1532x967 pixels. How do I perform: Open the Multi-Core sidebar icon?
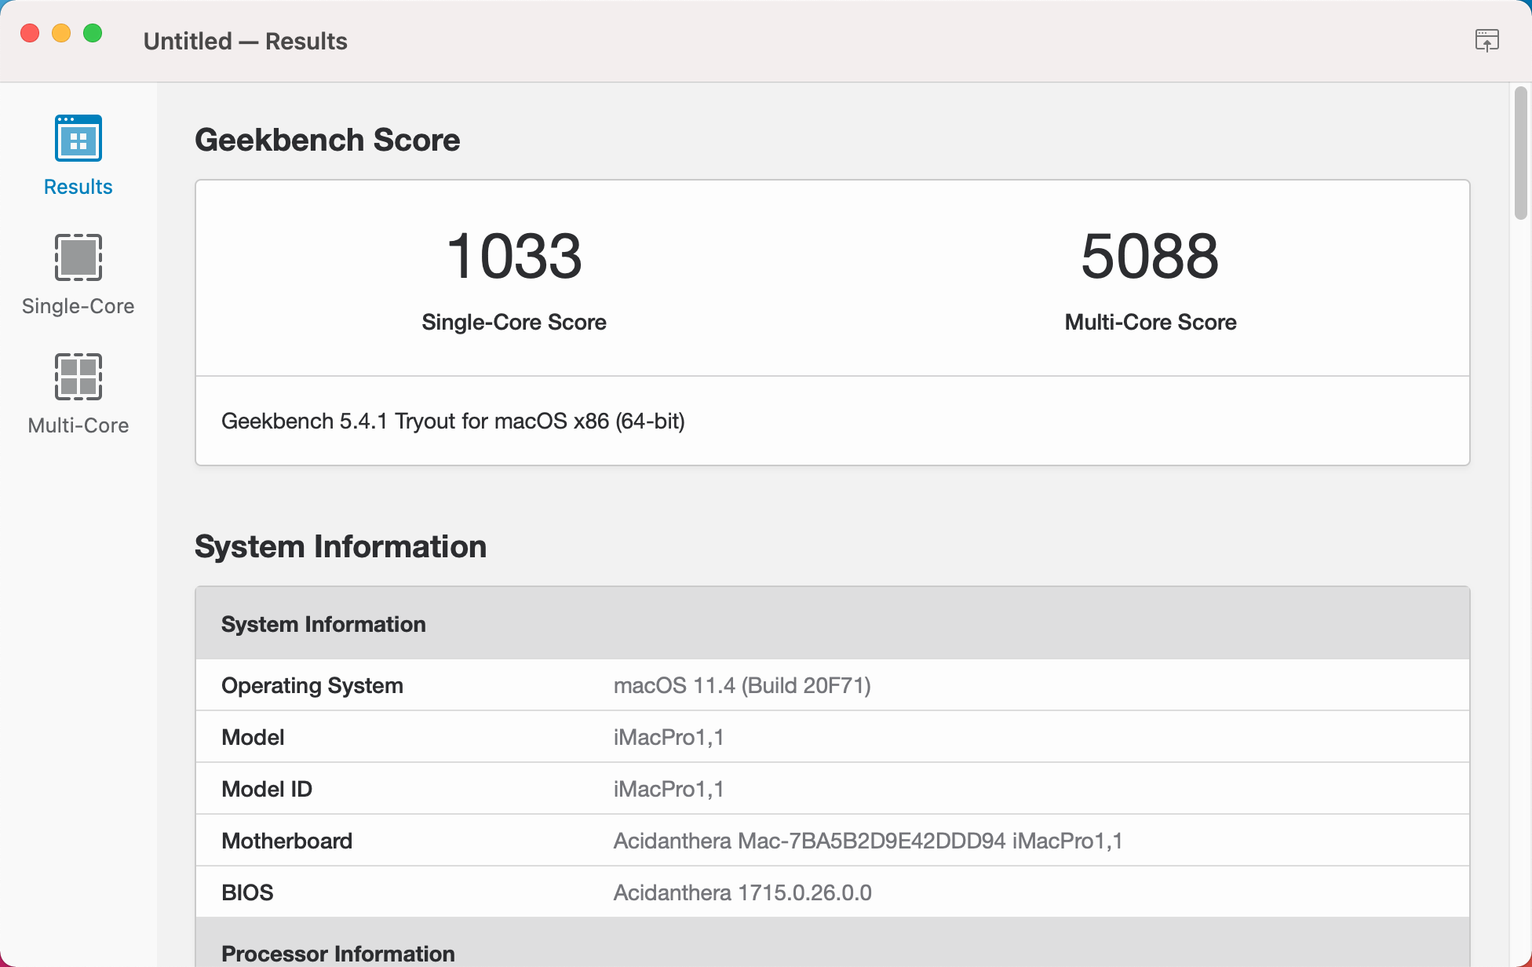click(x=78, y=377)
